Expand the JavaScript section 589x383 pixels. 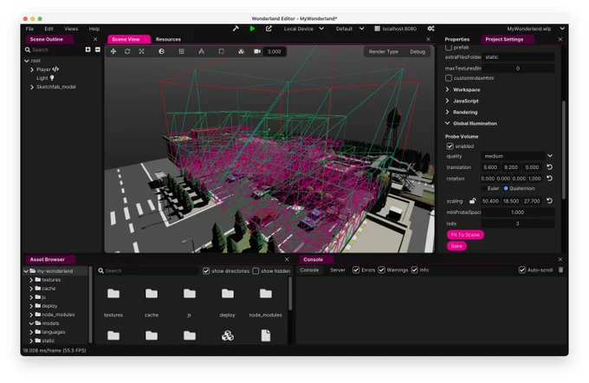[448, 101]
